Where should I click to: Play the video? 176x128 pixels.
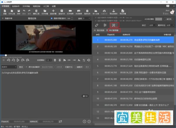click(18, 60)
